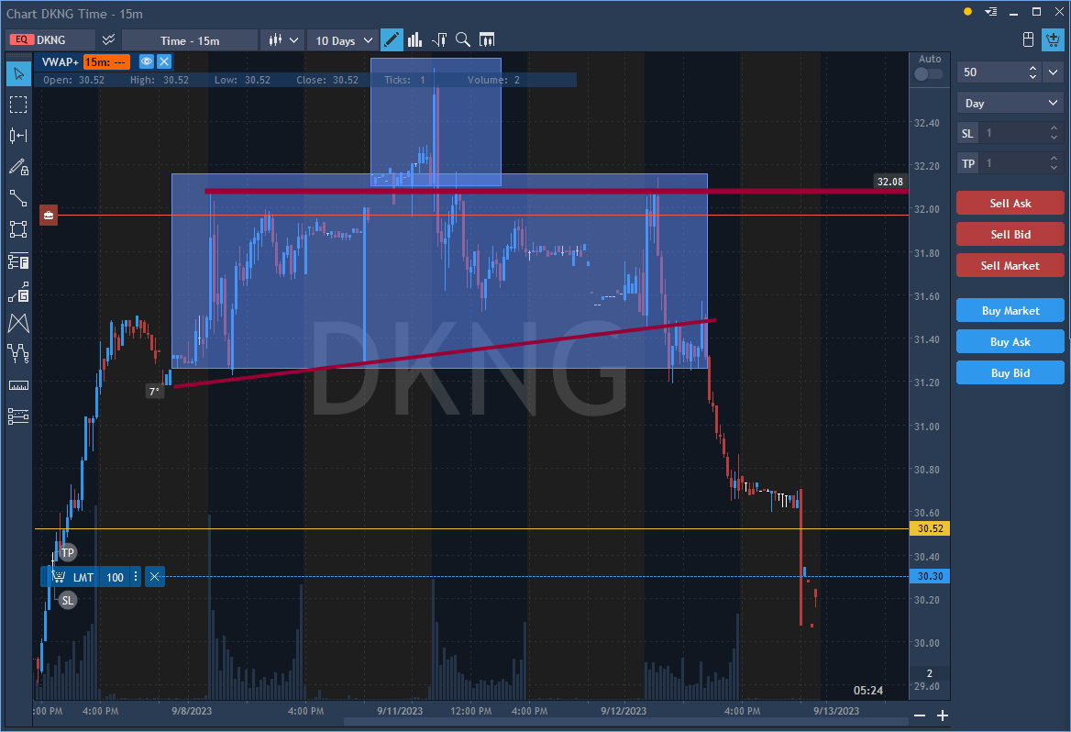Image resolution: width=1071 pixels, height=732 pixels.
Task: Click the Buy Market button
Action: (1010, 310)
